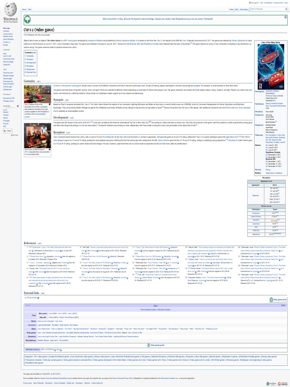This screenshot has height=387, width=290.
Task: Go to Main page in sidebar
Action: click(6, 28)
